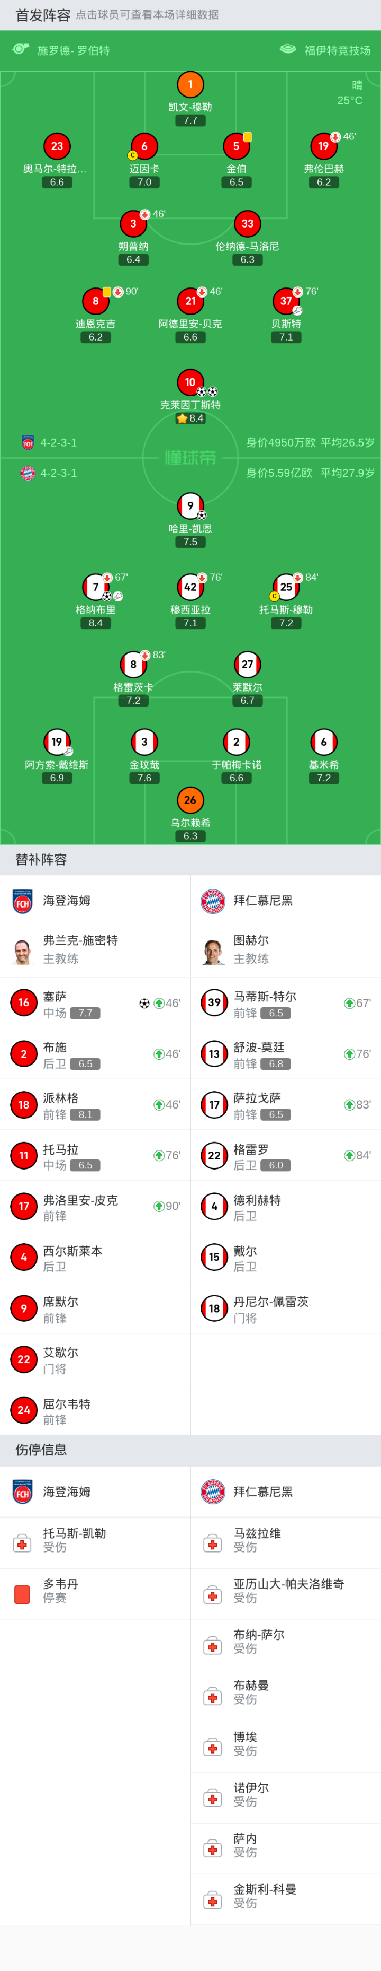Screen dimensions: 381x1971
Task: Click Pieringer's number 18 substitute badge
Action: coord(24,1104)
